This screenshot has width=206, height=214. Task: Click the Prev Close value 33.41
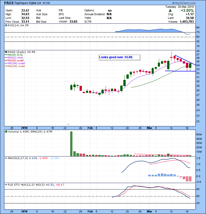point(25,22)
